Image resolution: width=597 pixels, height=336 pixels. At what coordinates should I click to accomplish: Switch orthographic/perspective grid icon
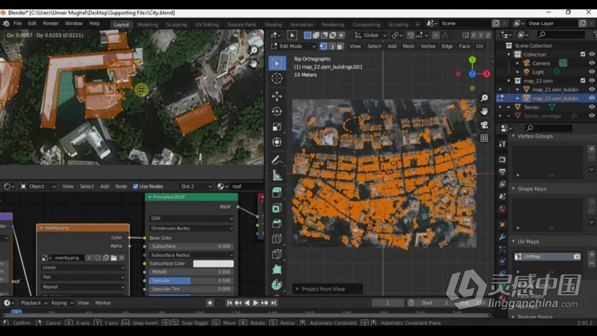pos(484,138)
